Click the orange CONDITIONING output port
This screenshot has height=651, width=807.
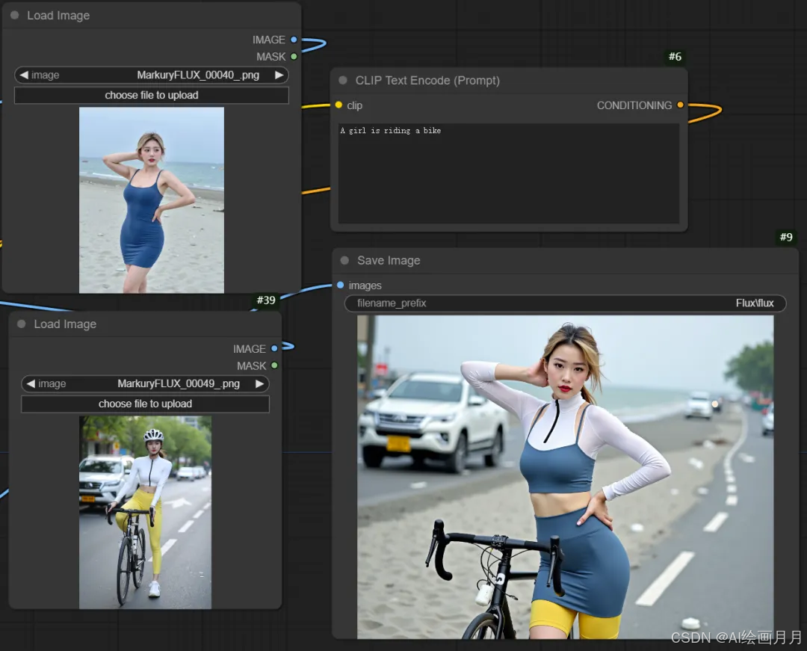coord(680,105)
